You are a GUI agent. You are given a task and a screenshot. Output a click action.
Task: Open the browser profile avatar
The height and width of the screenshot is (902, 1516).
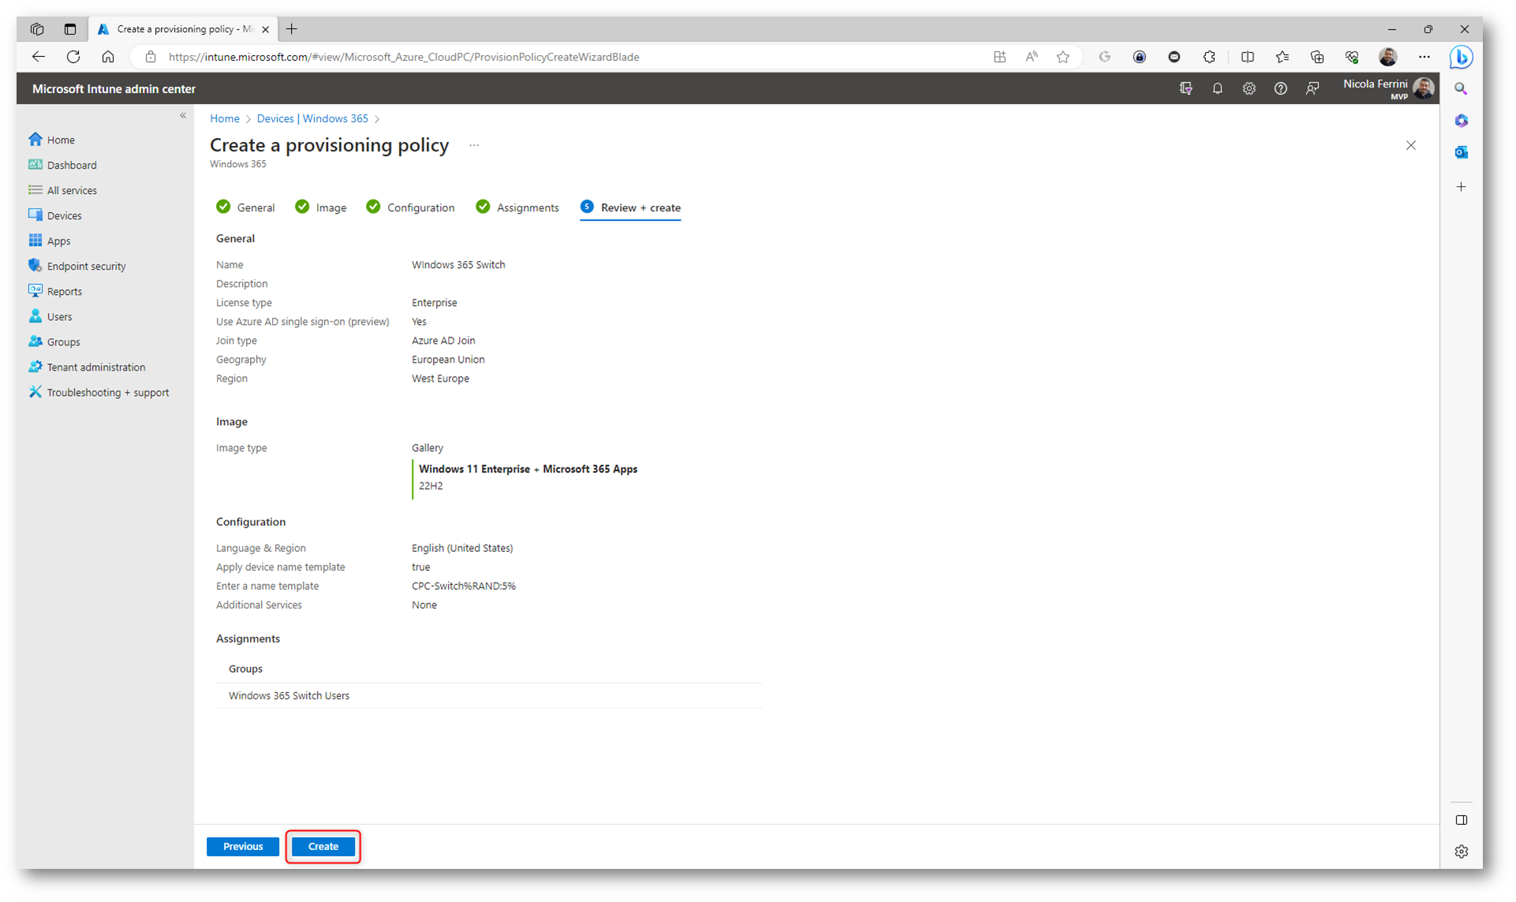1388,57
